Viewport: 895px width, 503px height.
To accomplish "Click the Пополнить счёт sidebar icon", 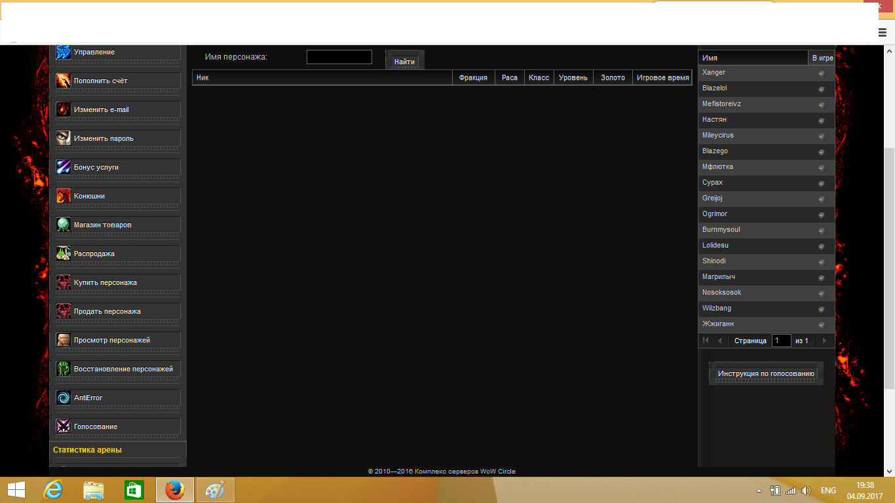I will 63,81.
